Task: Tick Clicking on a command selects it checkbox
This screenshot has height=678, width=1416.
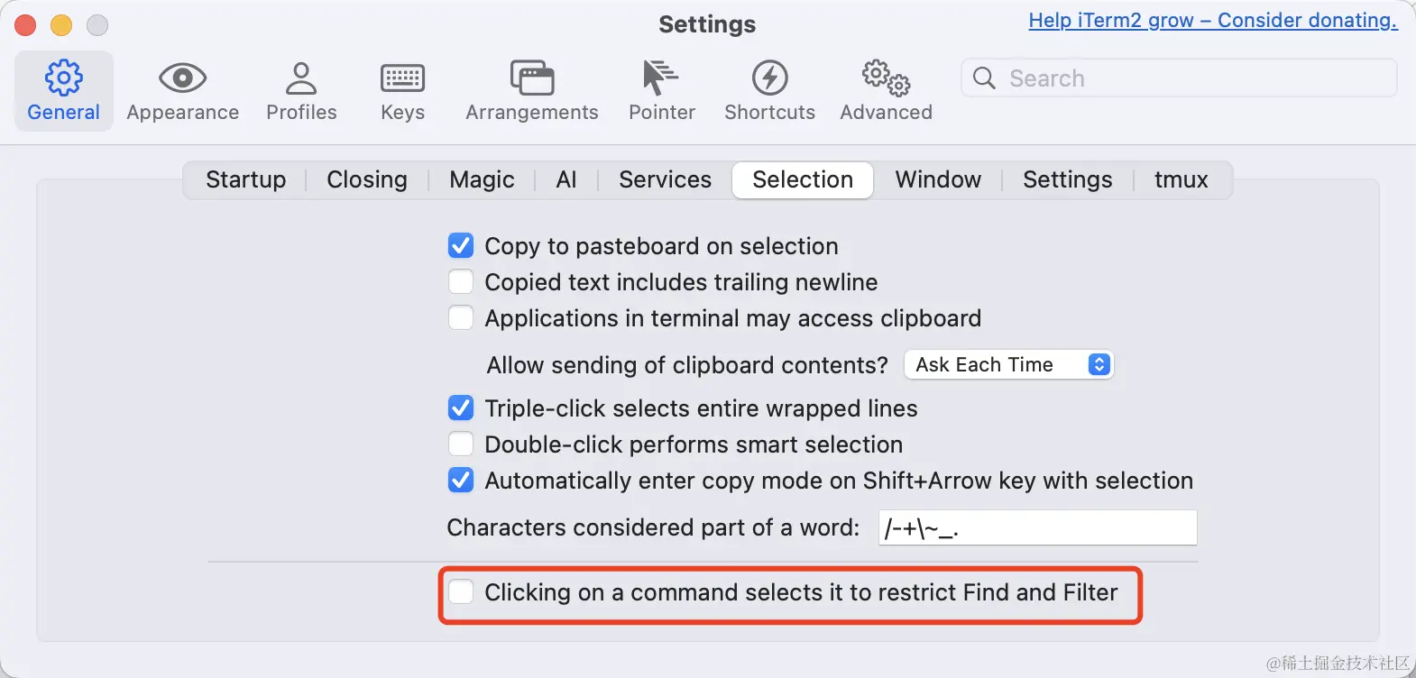Action: point(461,591)
